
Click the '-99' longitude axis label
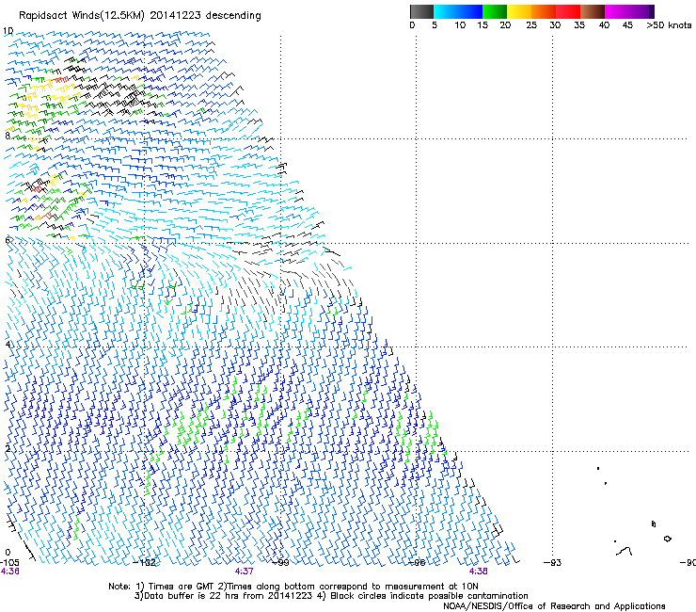280,563
